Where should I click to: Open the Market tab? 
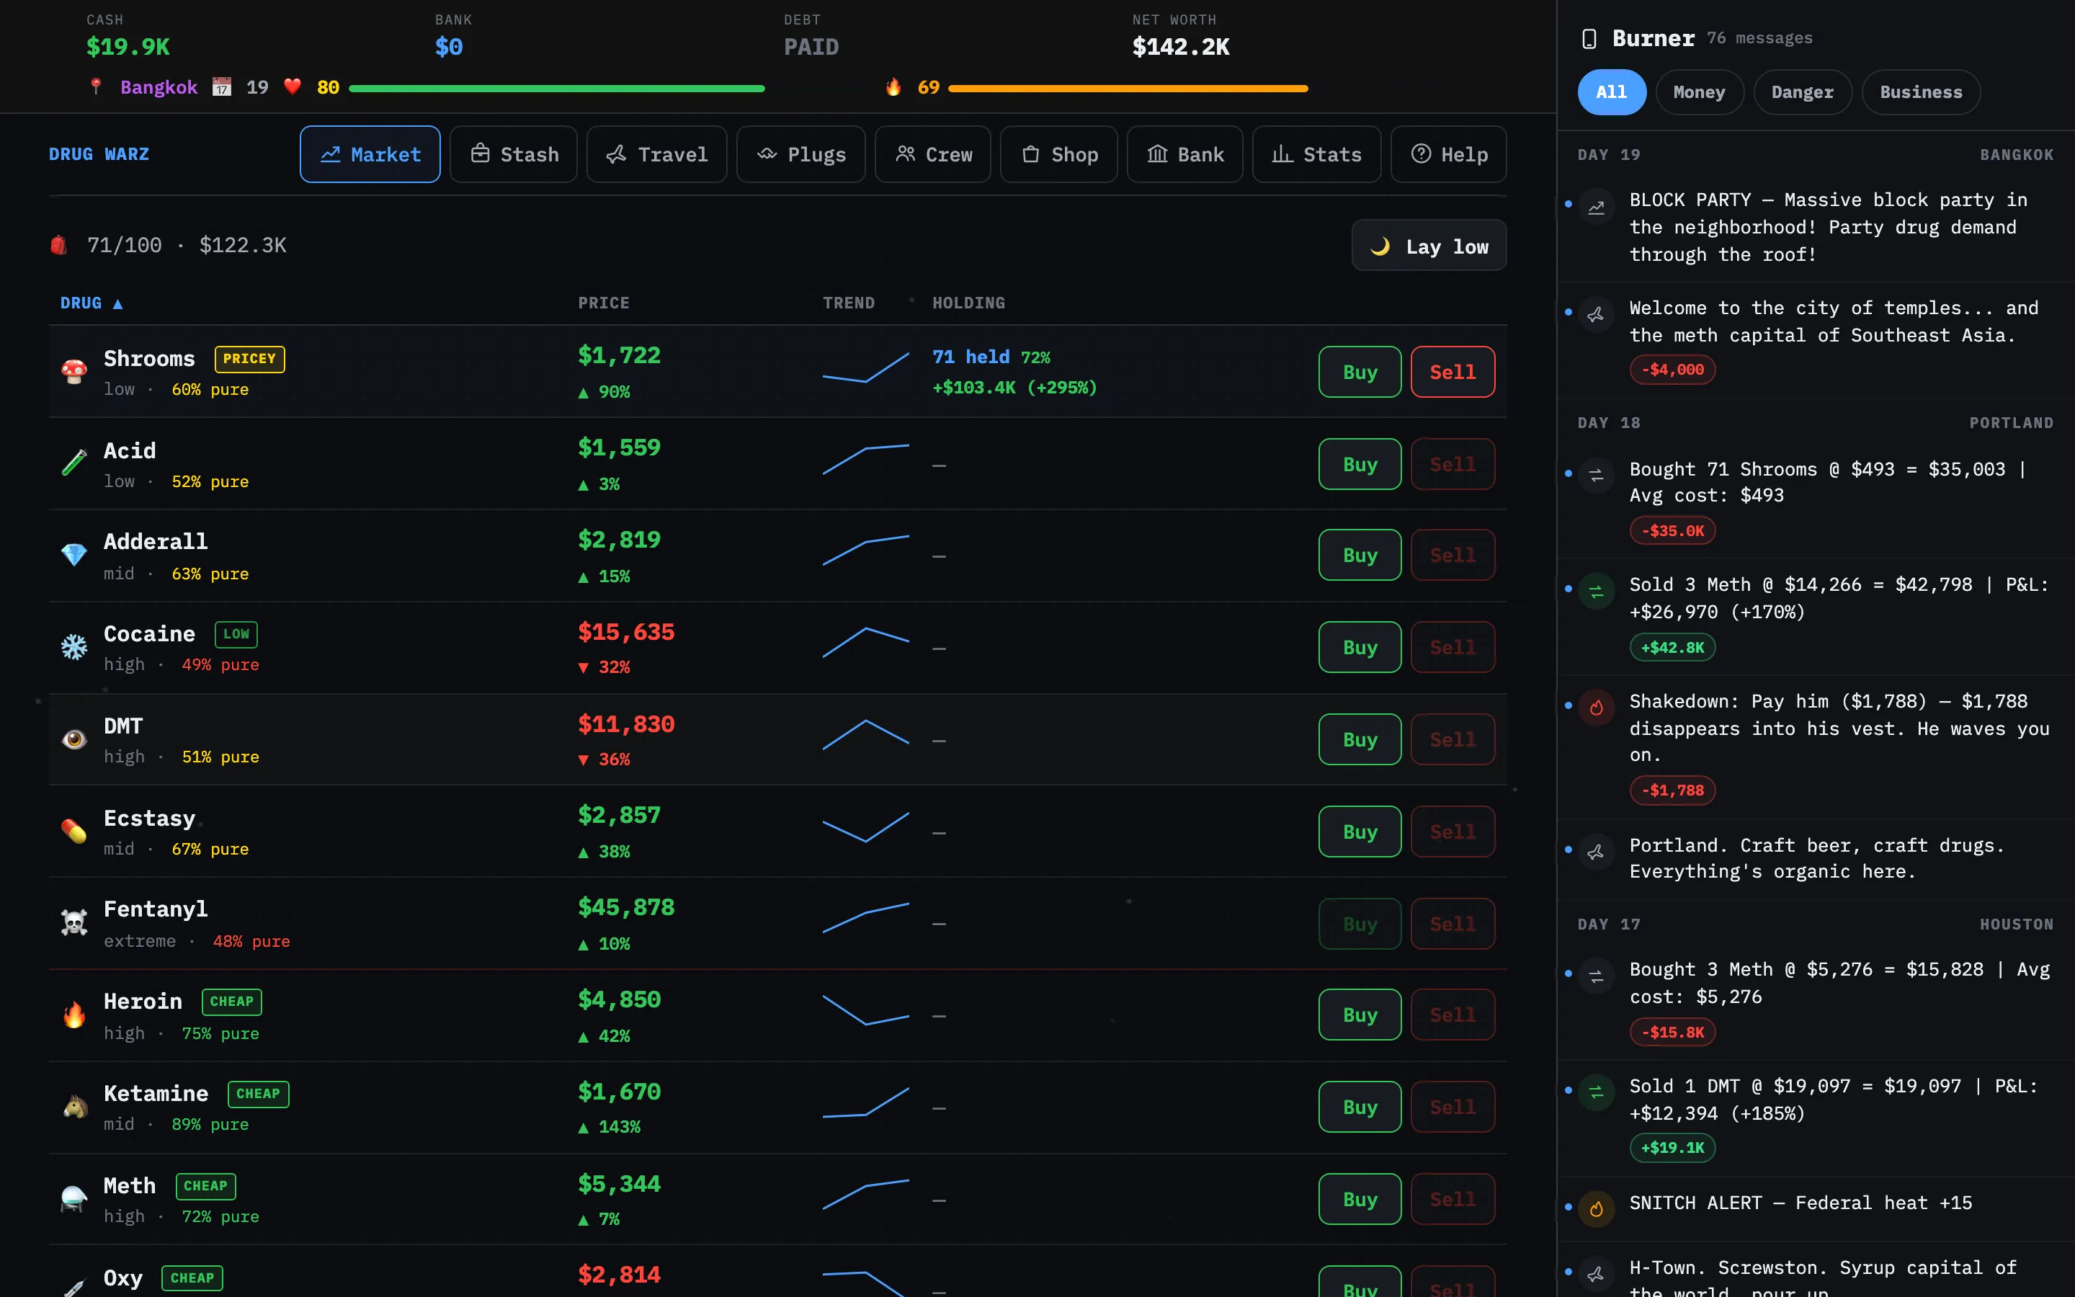click(x=370, y=154)
